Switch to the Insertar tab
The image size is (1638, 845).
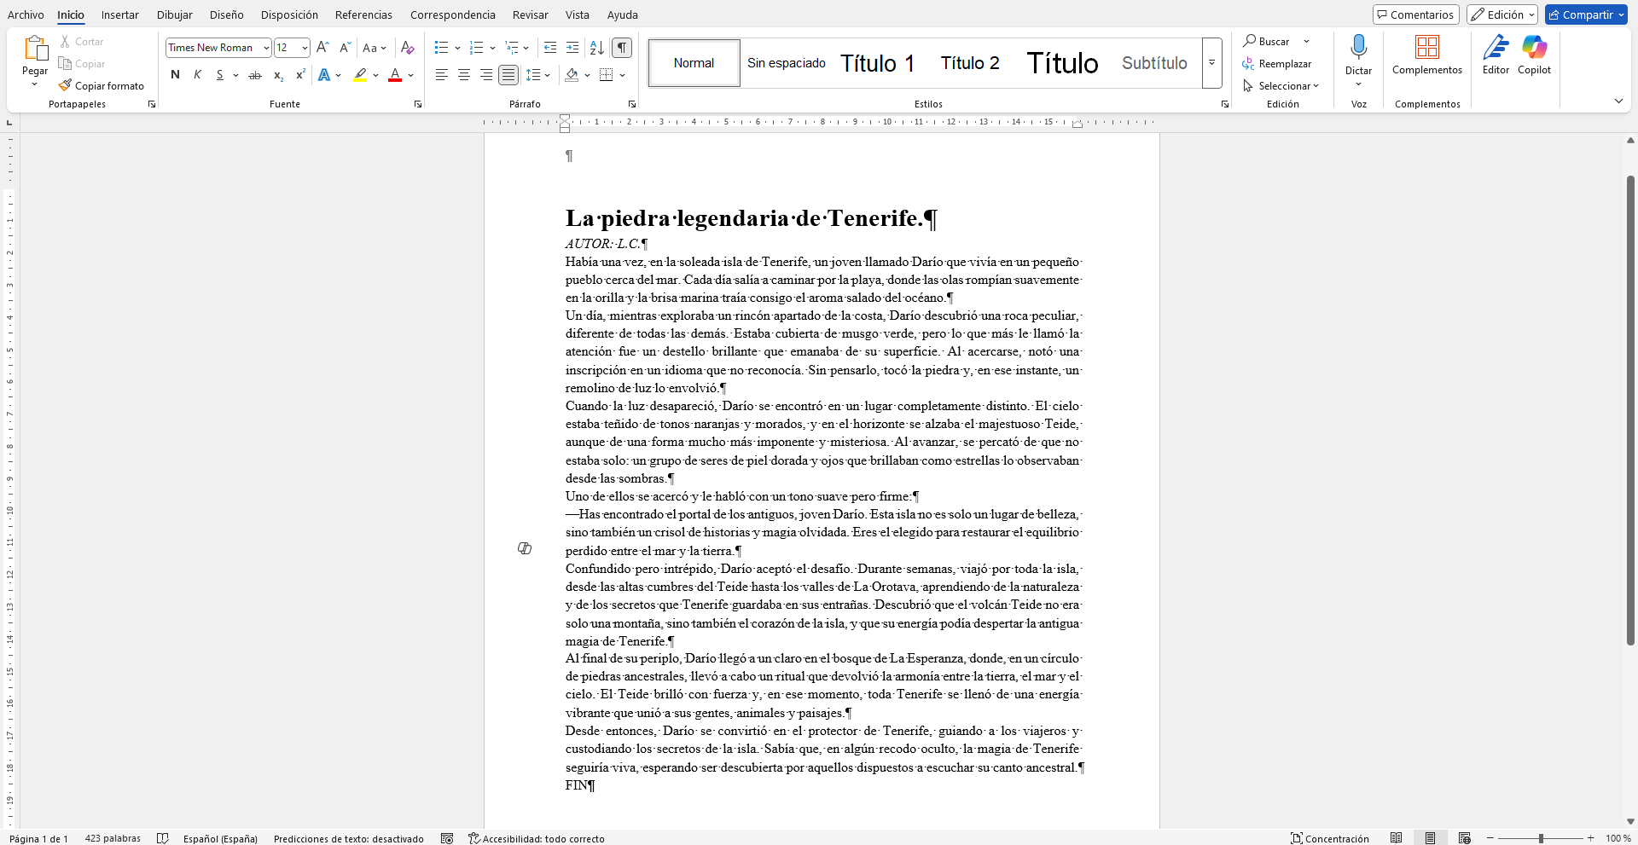119,14
